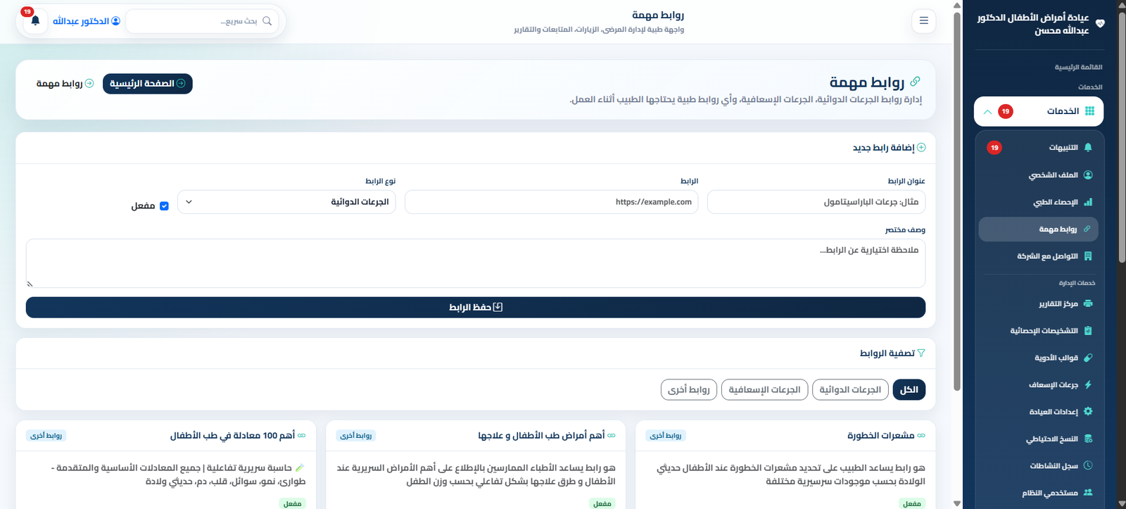
Task: Open مستخدمي النظام users icon
Action: (1088, 492)
